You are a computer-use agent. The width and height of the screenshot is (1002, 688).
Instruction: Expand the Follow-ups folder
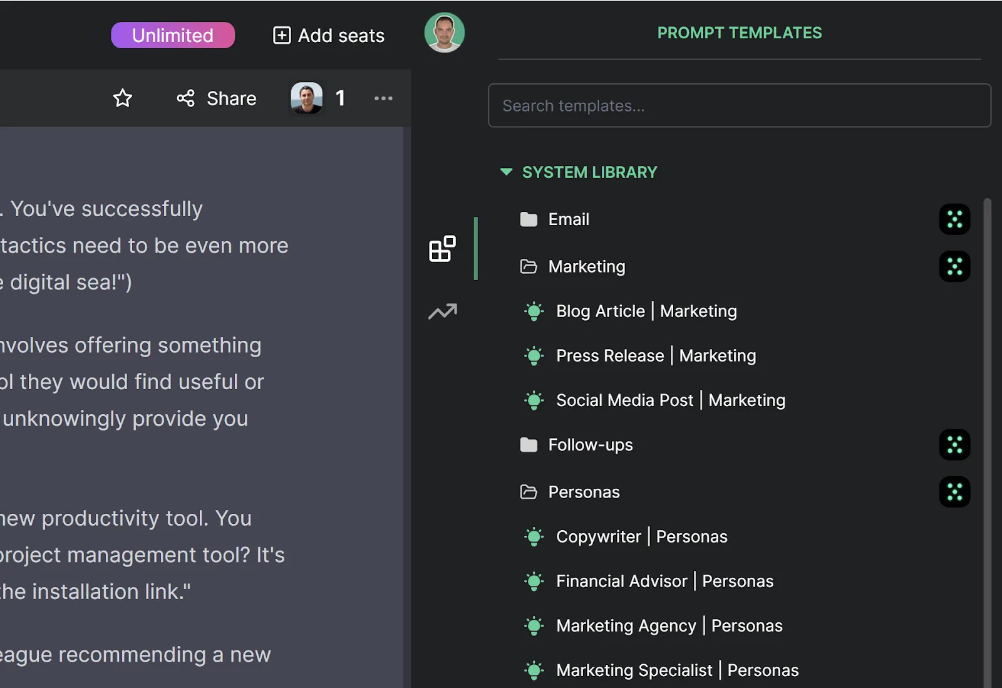[590, 445]
